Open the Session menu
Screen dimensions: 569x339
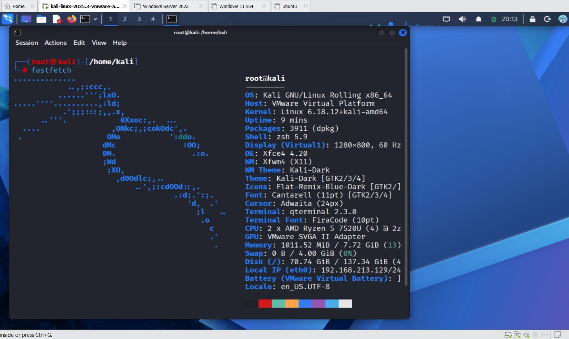pyautogui.click(x=27, y=43)
